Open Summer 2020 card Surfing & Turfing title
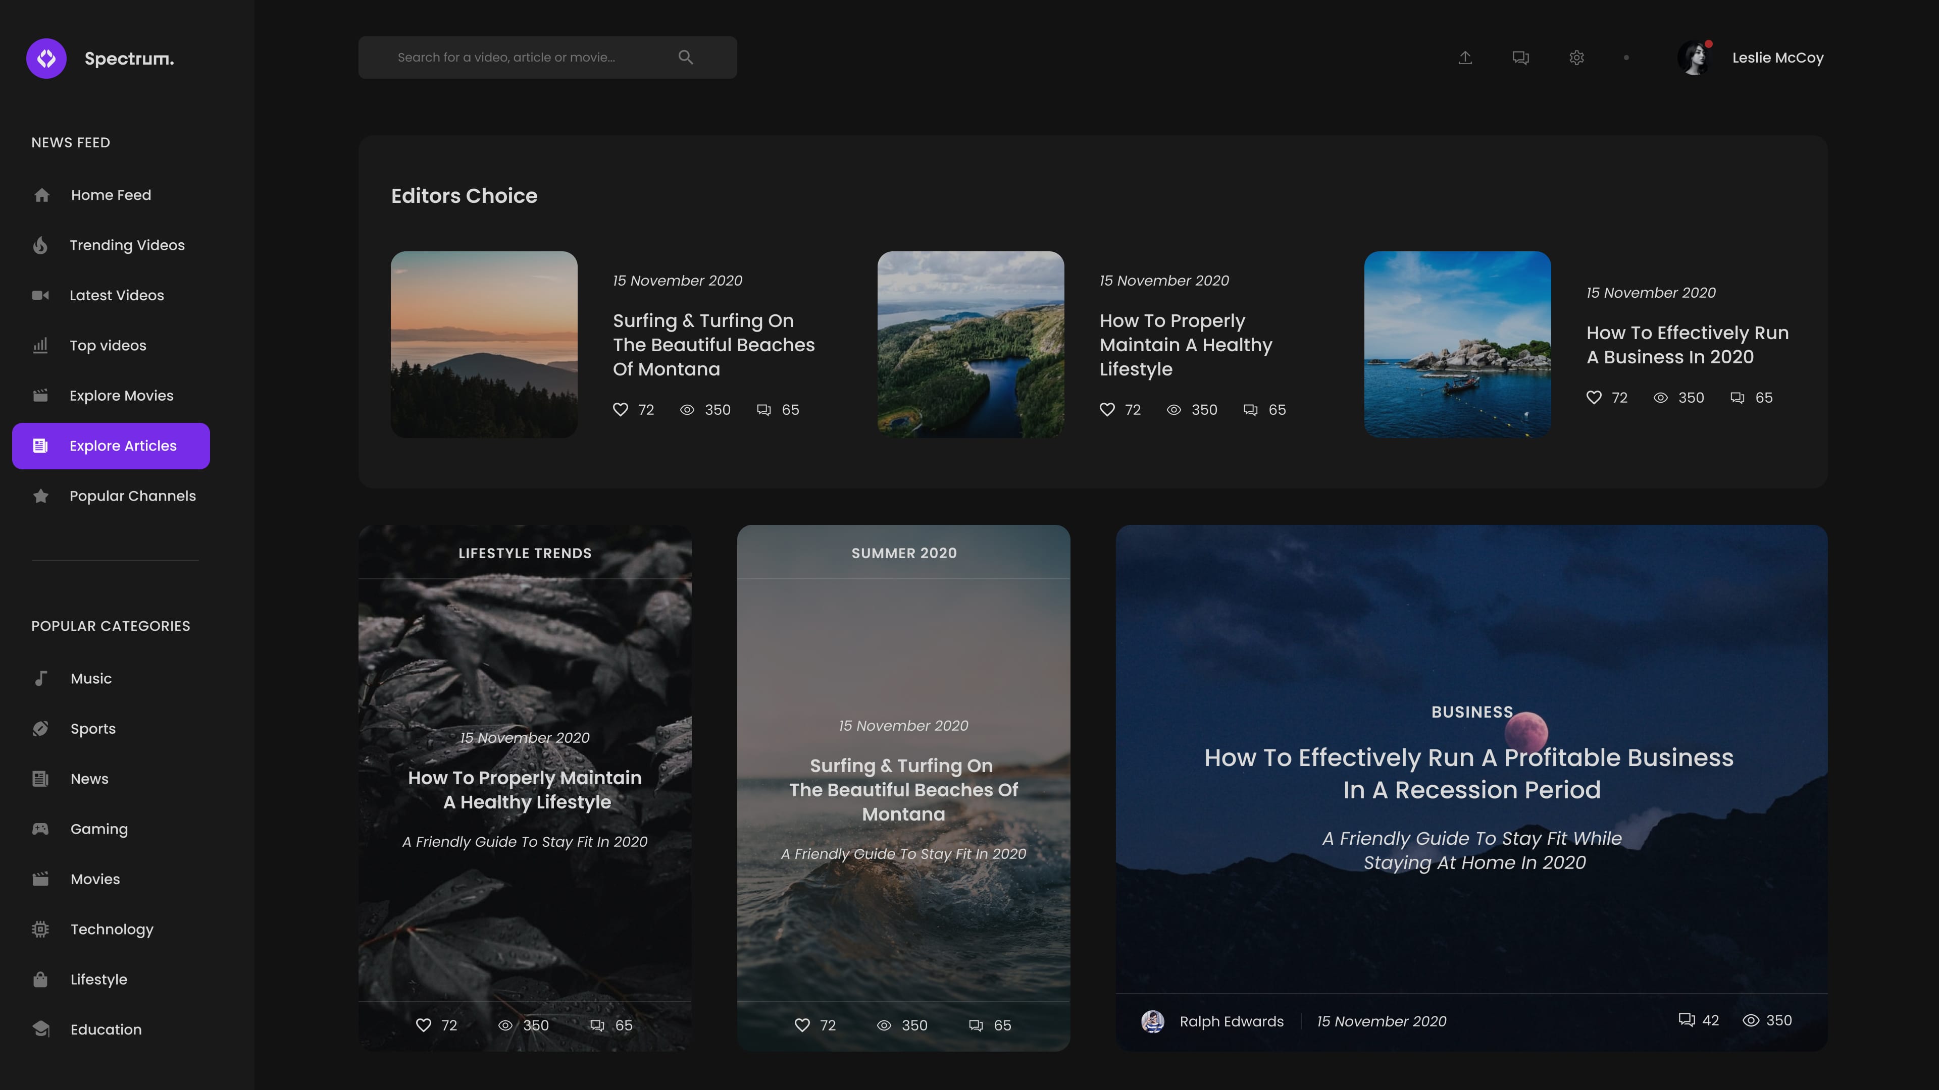 (x=903, y=790)
